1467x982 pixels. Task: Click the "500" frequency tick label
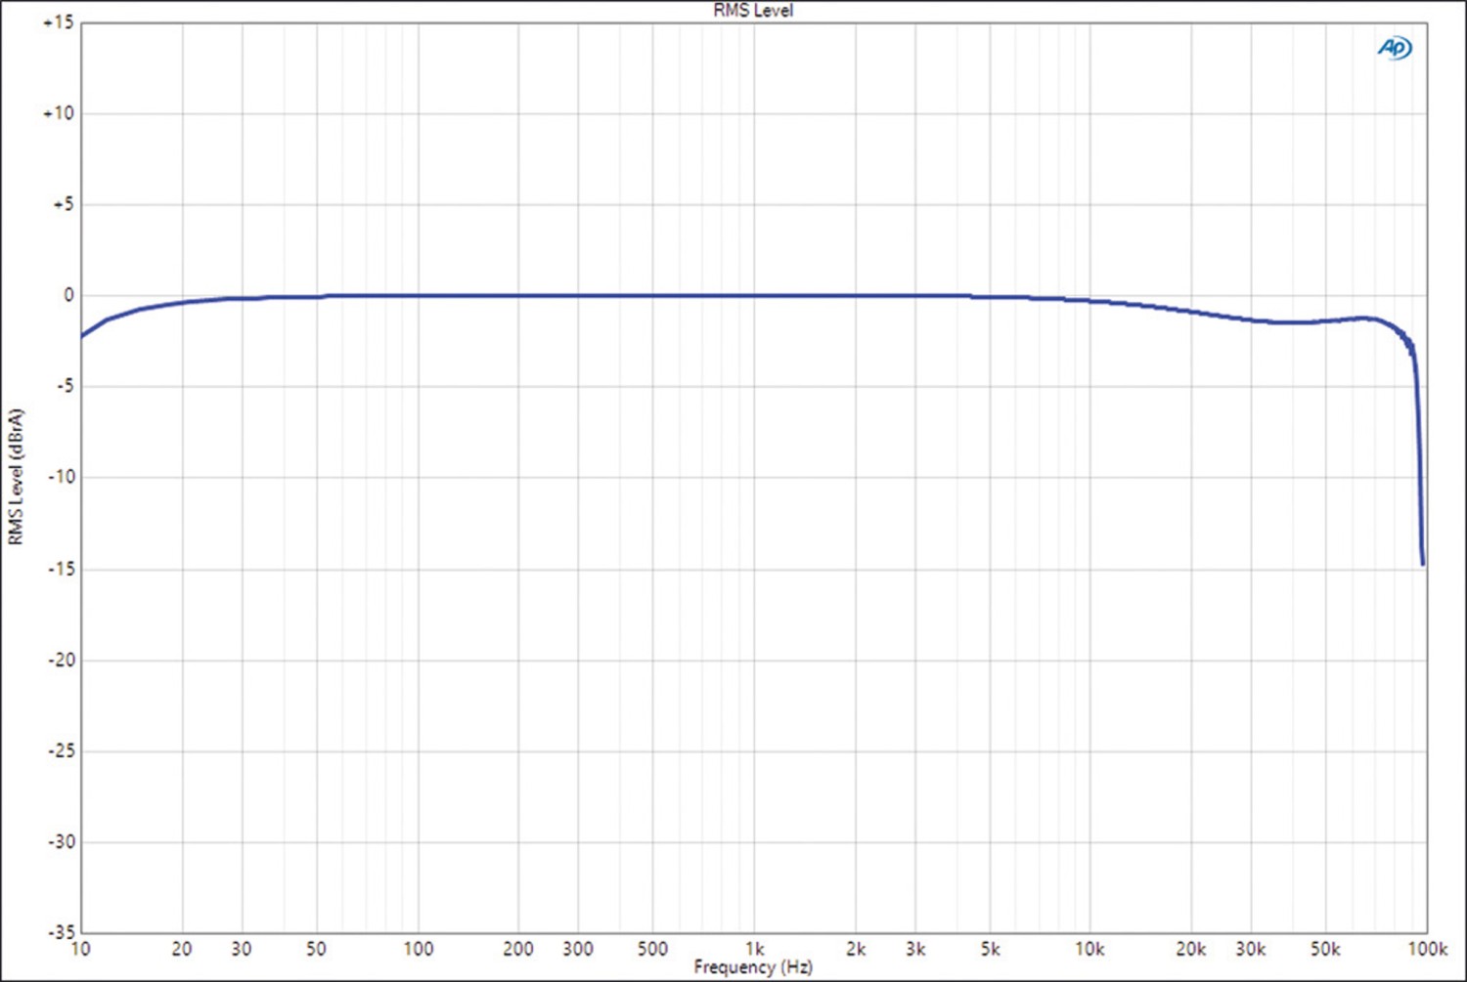[x=652, y=949]
